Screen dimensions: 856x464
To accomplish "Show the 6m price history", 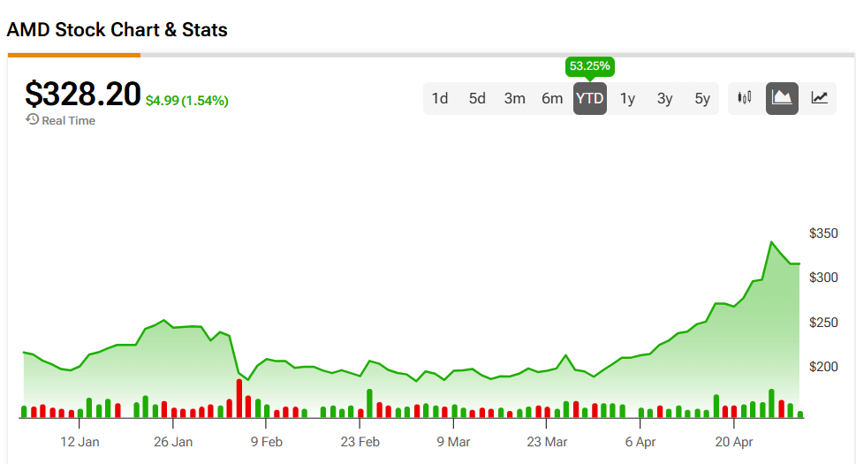I will tap(552, 98).
